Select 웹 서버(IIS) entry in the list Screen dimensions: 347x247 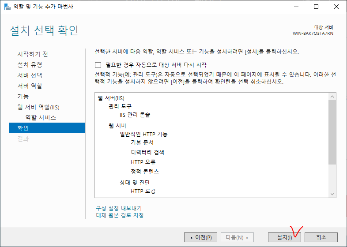(x=111, y=98)
